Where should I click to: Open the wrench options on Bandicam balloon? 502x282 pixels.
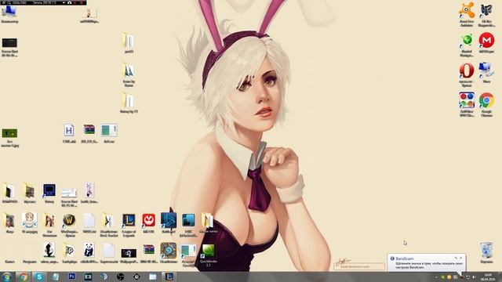pyautogui.click(x=456, y=258)
